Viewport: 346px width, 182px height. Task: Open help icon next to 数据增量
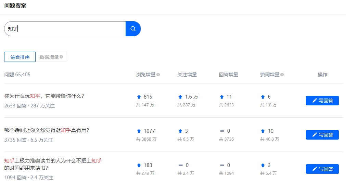pos(61,57)
